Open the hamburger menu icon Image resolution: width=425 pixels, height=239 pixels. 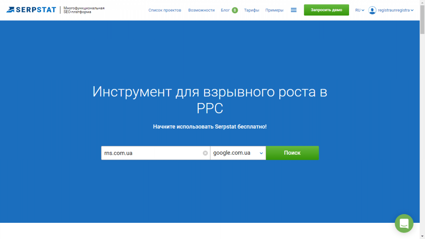pyautogui.click(x=293, y=10)
